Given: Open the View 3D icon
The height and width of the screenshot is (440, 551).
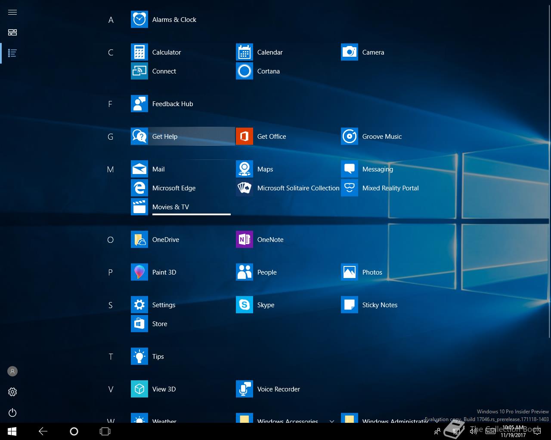Looking at the screenshot, I should (x=139, y=389).
